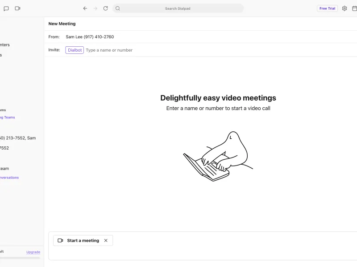Click 'Sam Lee (917) 410-2760' From value
Screen dimensions: 357x267
(x=90, y=37)
